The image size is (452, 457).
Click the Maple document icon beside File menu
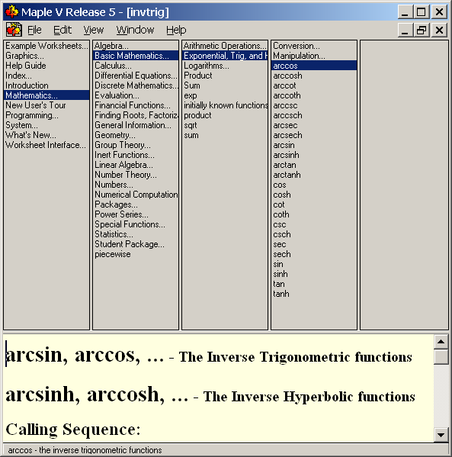point(14,30)
